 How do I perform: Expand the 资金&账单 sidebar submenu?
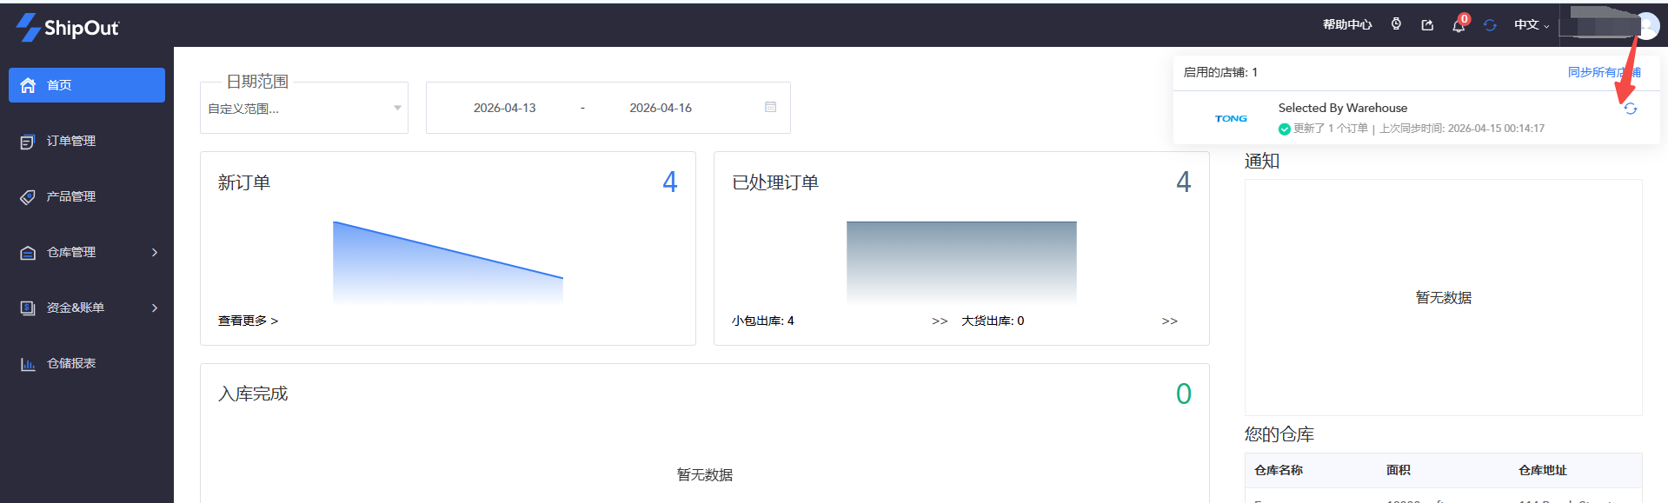point(87,308)
